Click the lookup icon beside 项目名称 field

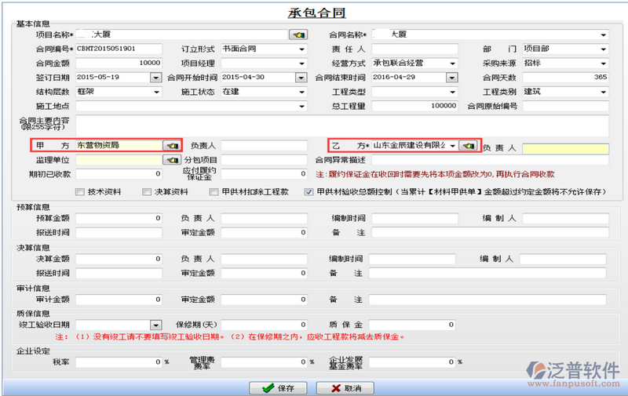coord(298,35)
